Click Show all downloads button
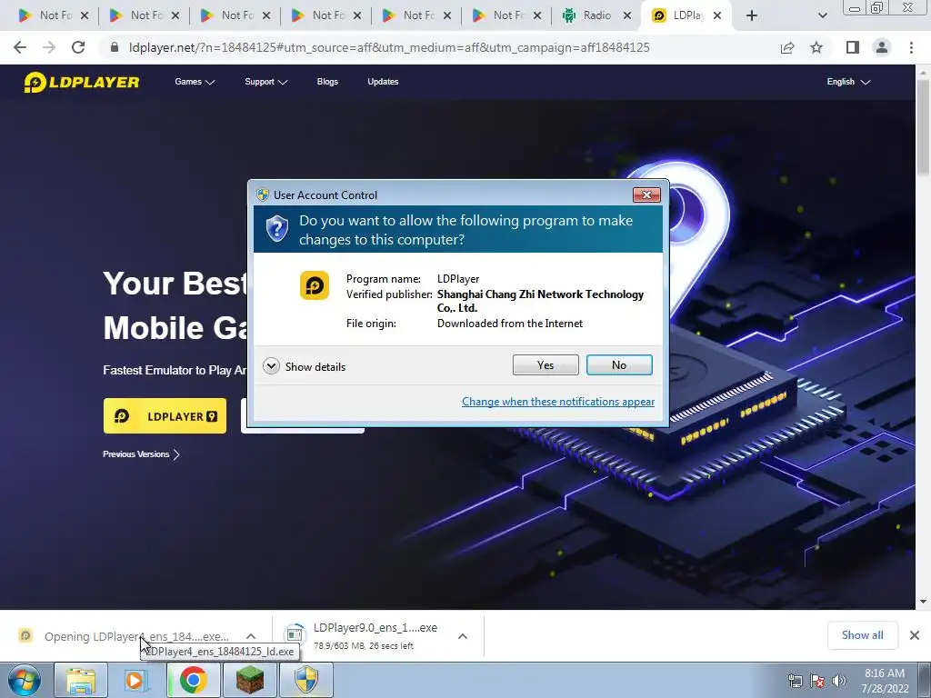 pyautogui.click(x=862, y=635)
